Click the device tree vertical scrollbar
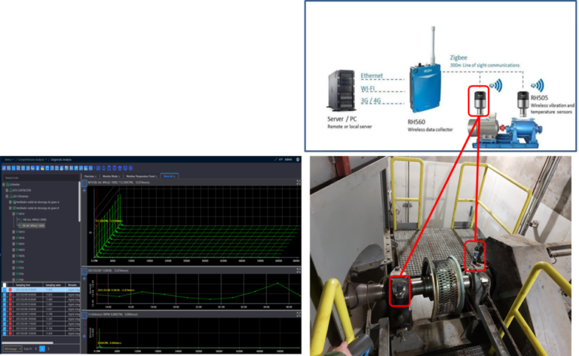The image size is (579, 356). click(79, 201)
